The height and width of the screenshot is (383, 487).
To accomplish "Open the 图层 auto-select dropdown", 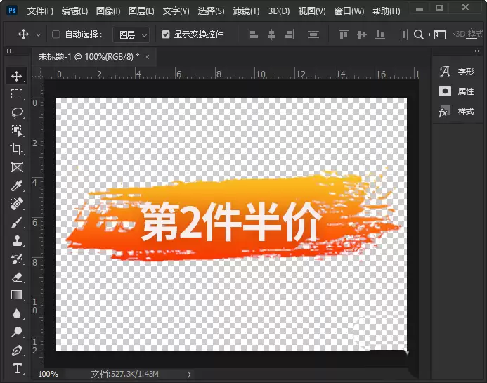I will [131, 34].
